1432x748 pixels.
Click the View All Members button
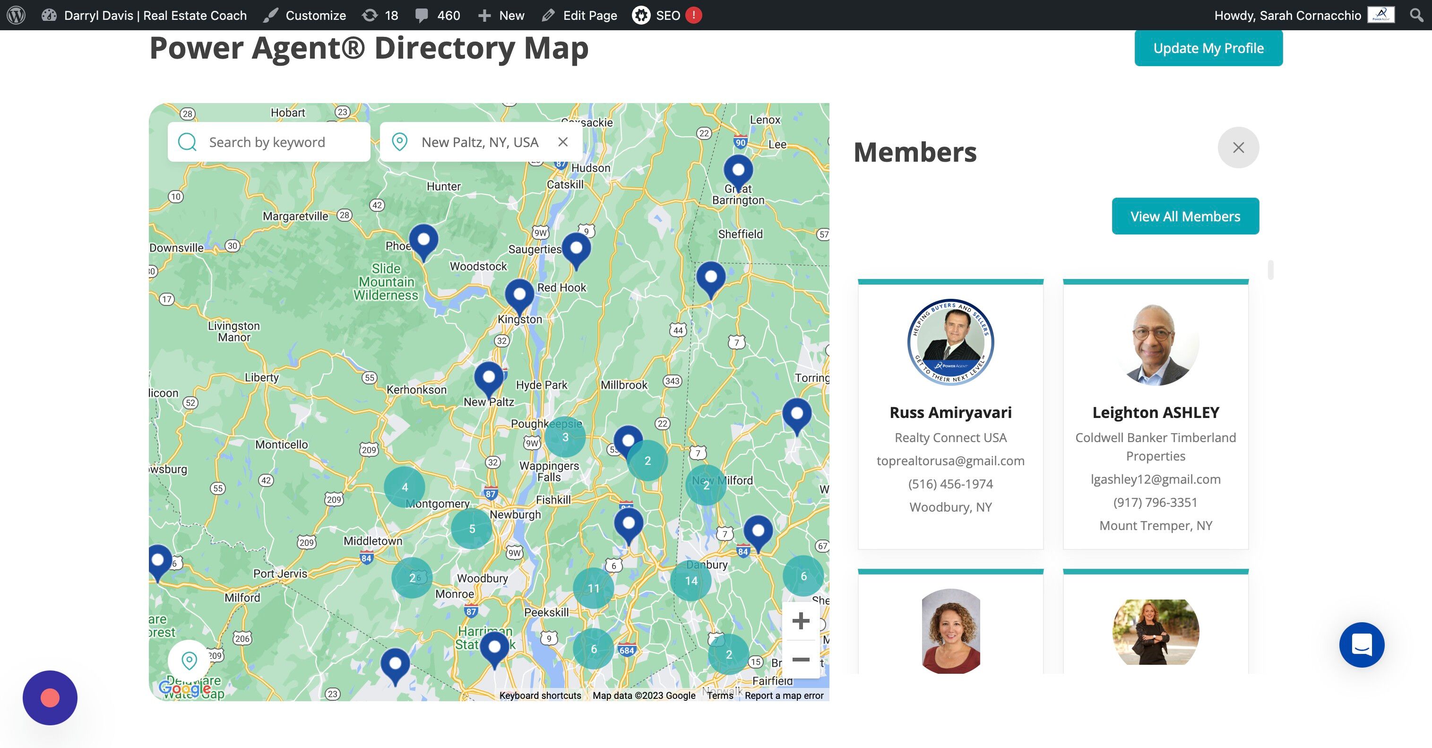1185,217
